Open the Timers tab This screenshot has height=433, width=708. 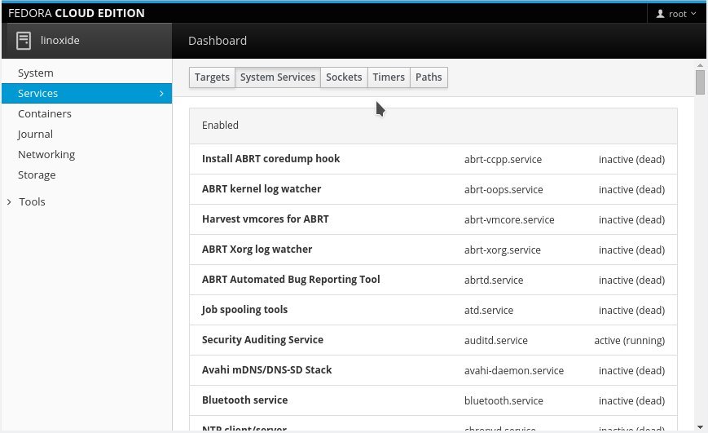tap(389, 77)
